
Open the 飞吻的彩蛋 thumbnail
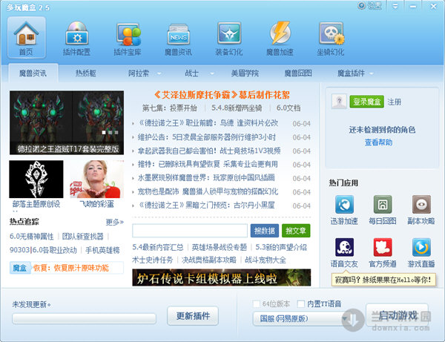(96, 179)
